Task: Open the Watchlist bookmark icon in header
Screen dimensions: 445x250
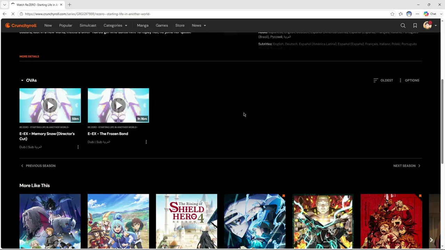Action: pos(415,25)
